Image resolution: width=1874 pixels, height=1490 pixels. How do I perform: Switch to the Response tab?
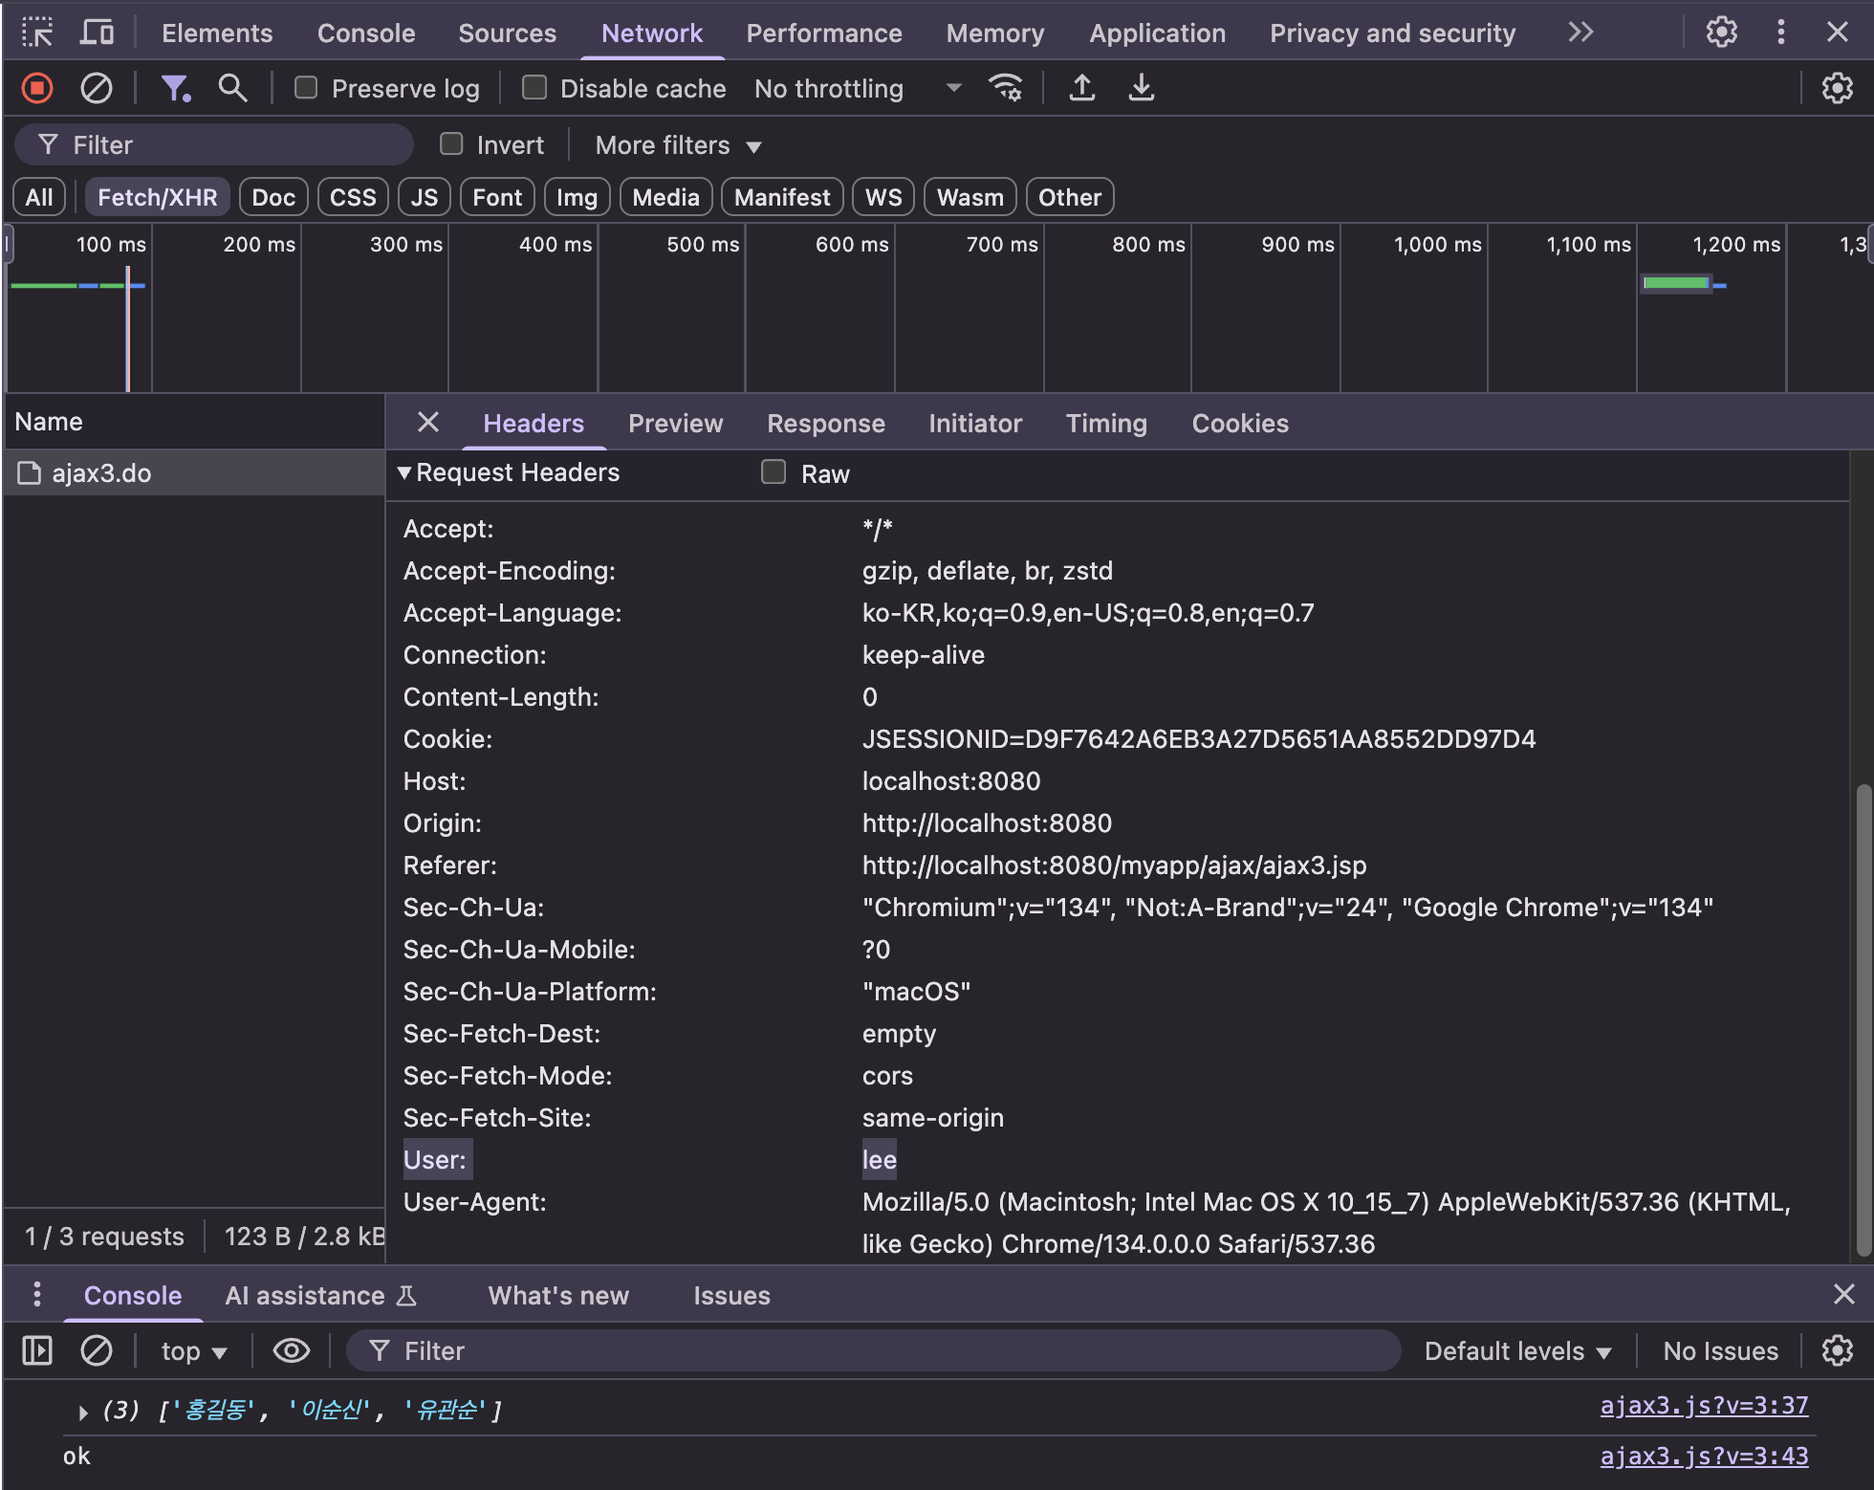tap(825, 424)
